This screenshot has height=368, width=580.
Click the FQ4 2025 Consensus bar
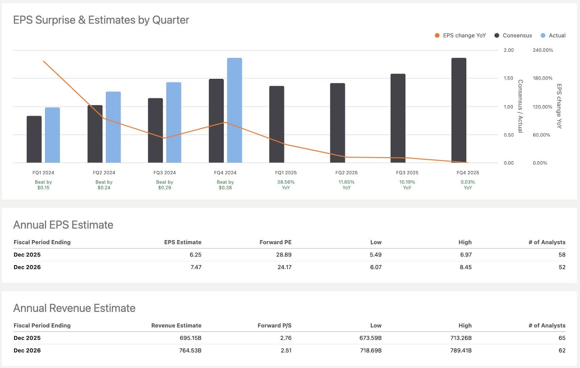[x=459, y=109]
